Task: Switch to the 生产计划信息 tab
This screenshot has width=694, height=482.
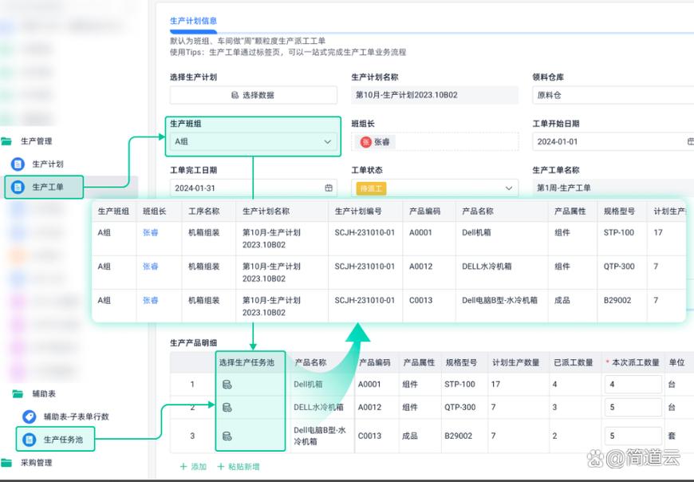Action: coord(193,21)
